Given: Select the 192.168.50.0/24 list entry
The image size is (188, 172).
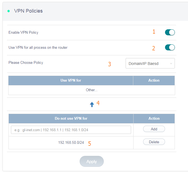Looking at the screenshot, I should (71, 143).
